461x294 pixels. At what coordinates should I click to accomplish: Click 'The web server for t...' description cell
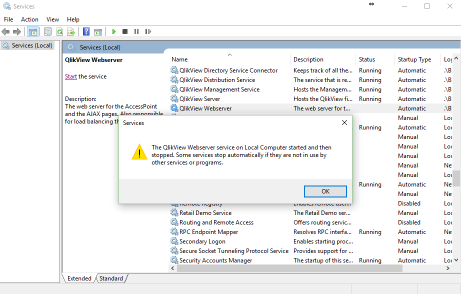point(321,108)
